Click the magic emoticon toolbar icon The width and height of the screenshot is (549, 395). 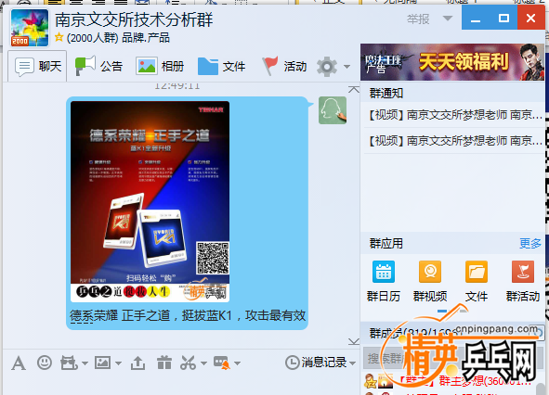coord(69,363)
